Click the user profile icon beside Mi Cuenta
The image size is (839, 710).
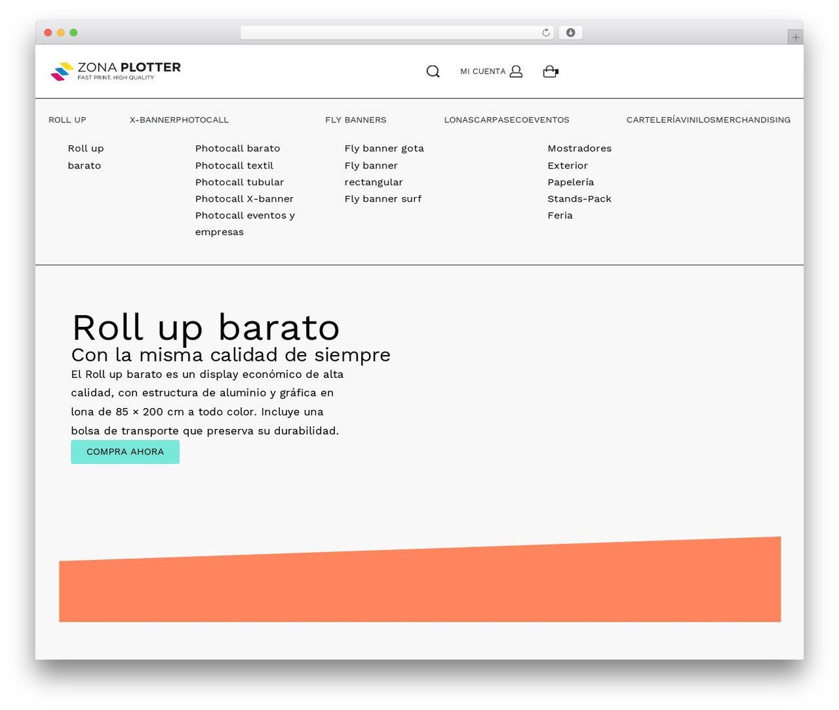click(516, 71)
